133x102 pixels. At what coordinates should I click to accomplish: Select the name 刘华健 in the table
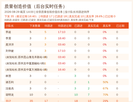[x=10, y=51]
